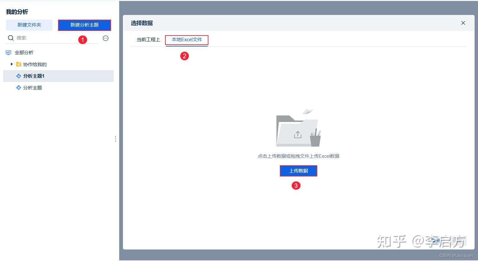478x261 pixels.
Task: Click the 选择数据 dialog title
Action: [142, 23]
